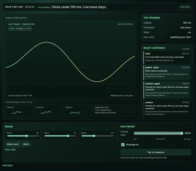Adjust the Crowd load slider
The height and width of the screenshot is (171, 196).
(x=158, y=133)
